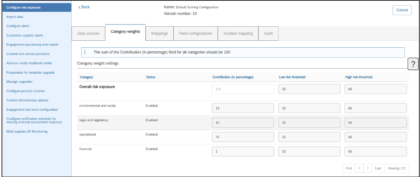Viewport: 420px width, 177px height.
Task: Jump to First page button
Action: point(349,168)
